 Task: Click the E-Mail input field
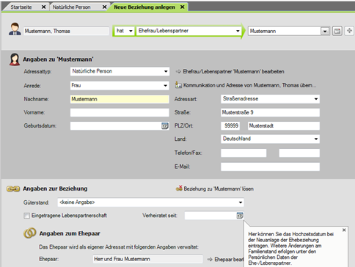click(270, 167)
